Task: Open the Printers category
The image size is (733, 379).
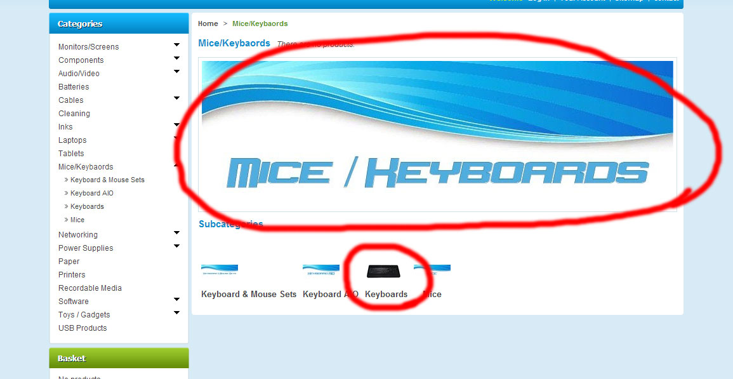Action: click(x=72, y=275)
